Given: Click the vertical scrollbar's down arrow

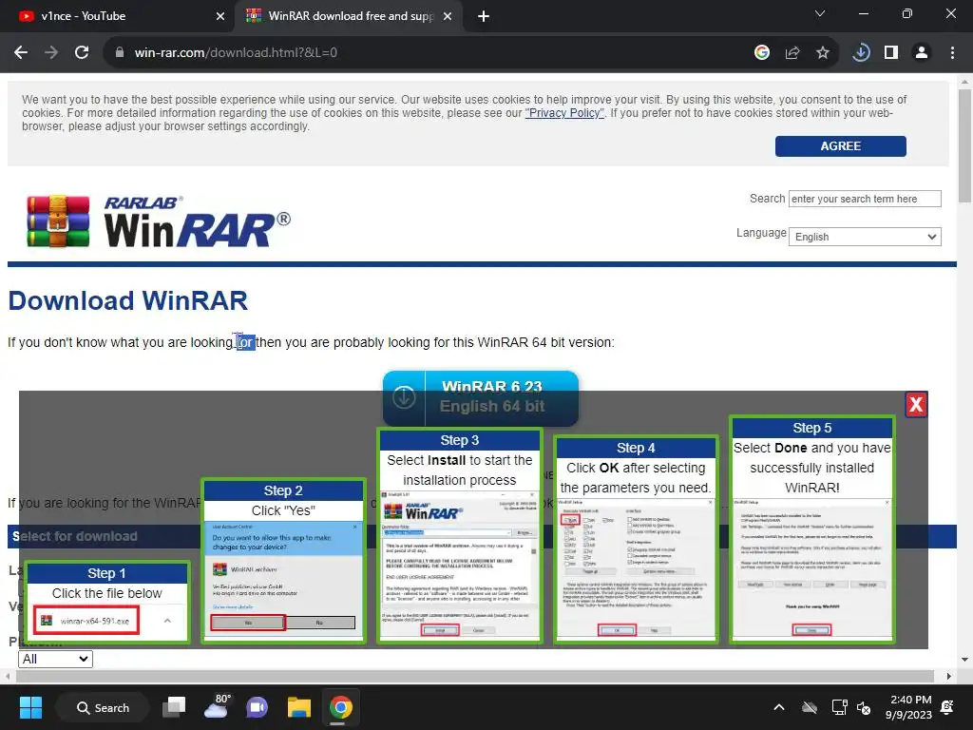Looking at the screenshot, I should pyautogui.click(x=964, y=660).
